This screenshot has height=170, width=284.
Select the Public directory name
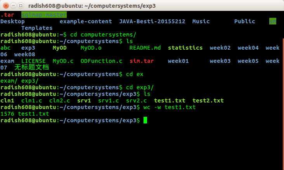pyautogui.click(x=244, y=21)
